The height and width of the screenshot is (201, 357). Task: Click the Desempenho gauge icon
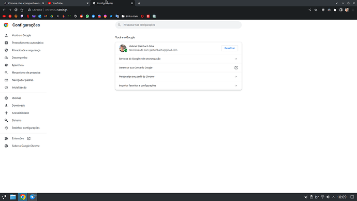pyautogui.click(x=6, y=58)
